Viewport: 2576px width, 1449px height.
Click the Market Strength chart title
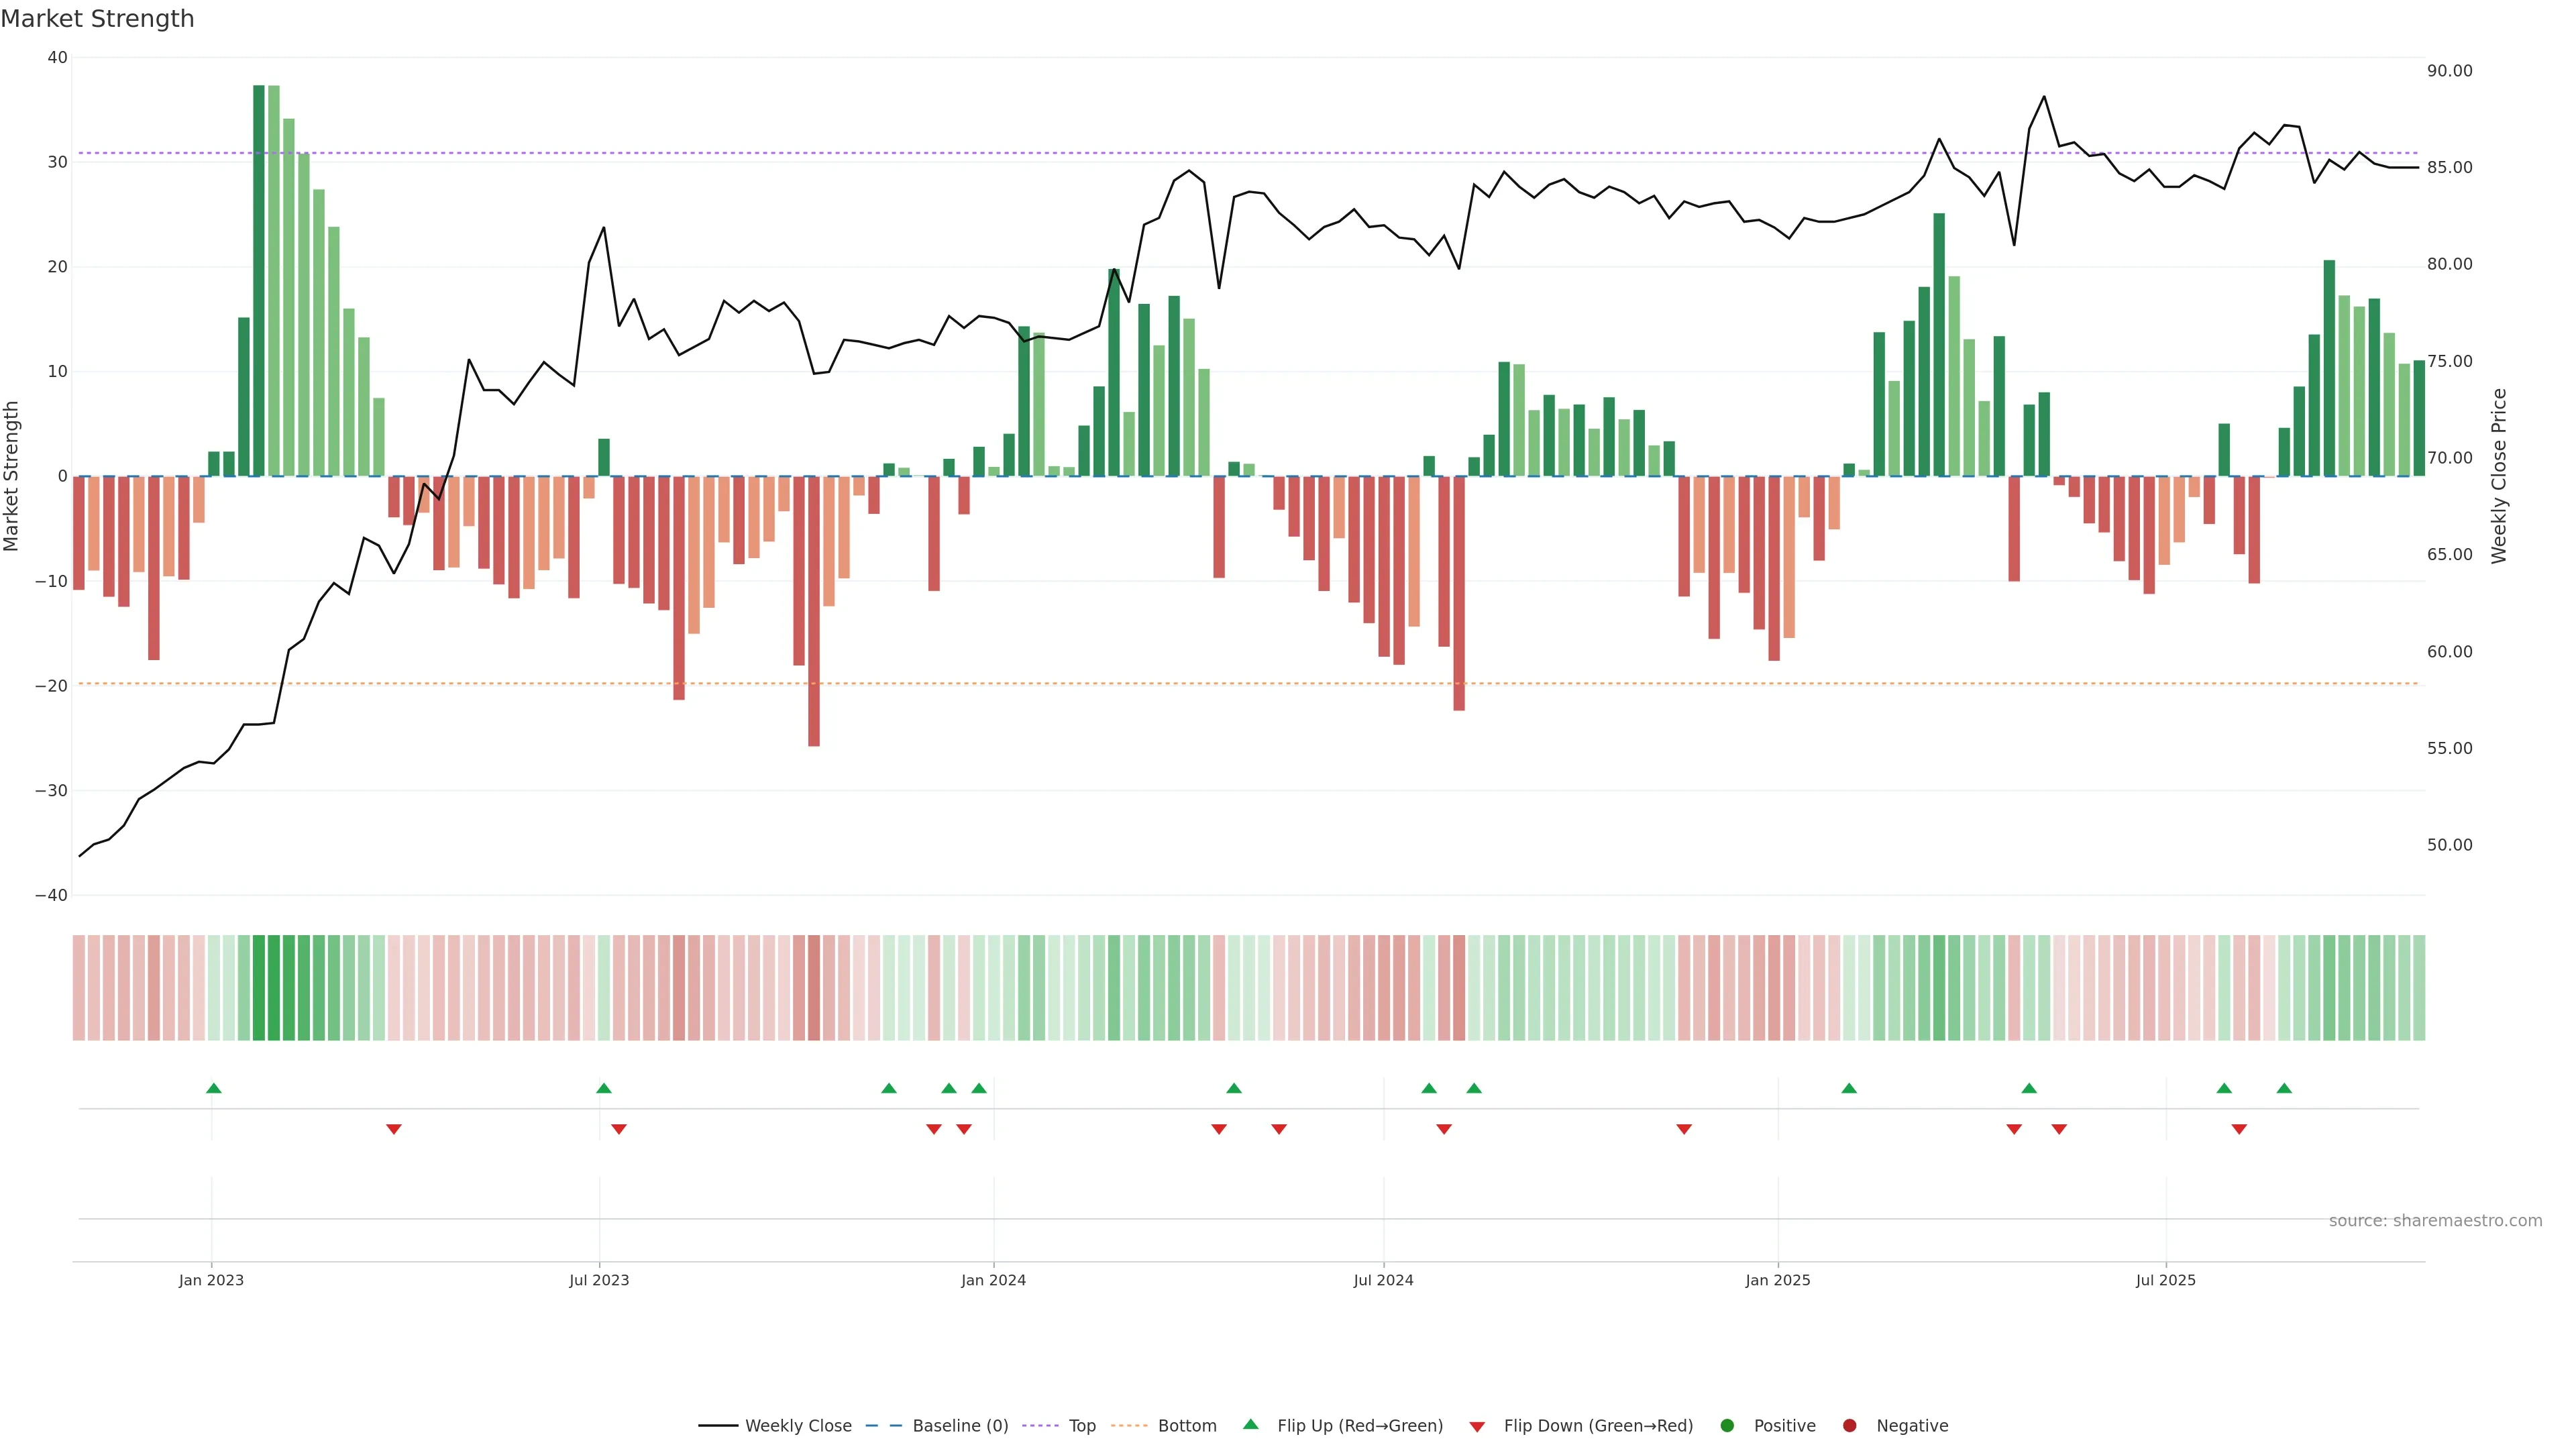click(x=97, y=19)
